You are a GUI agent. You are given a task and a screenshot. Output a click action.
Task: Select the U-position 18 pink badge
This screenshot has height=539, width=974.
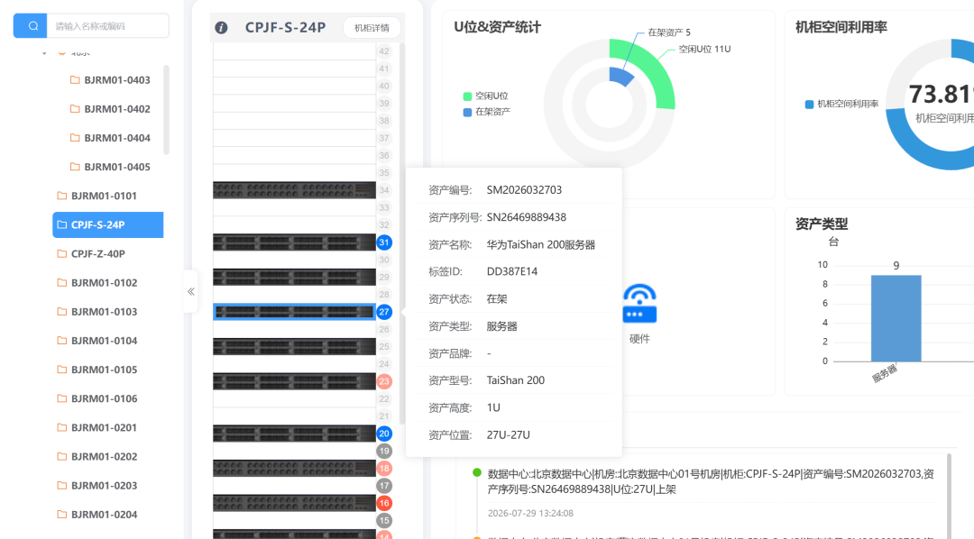pos(384,469)
